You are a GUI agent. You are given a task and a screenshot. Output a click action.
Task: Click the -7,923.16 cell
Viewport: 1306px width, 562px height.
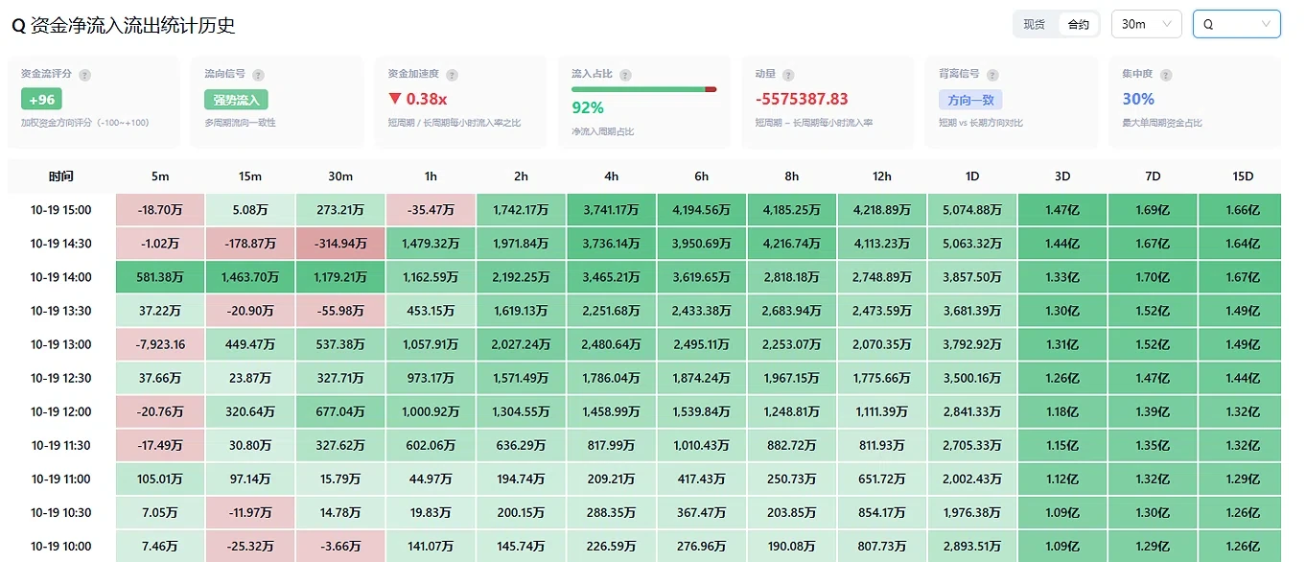pos(160,344)
